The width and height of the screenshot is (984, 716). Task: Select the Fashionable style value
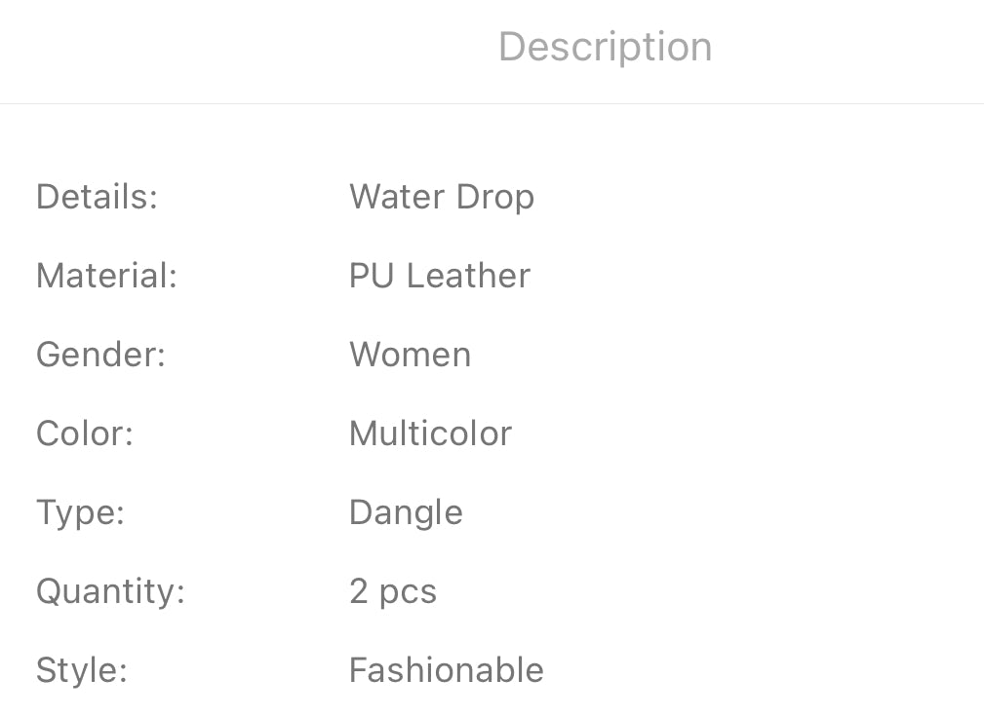tap(446, 670)
